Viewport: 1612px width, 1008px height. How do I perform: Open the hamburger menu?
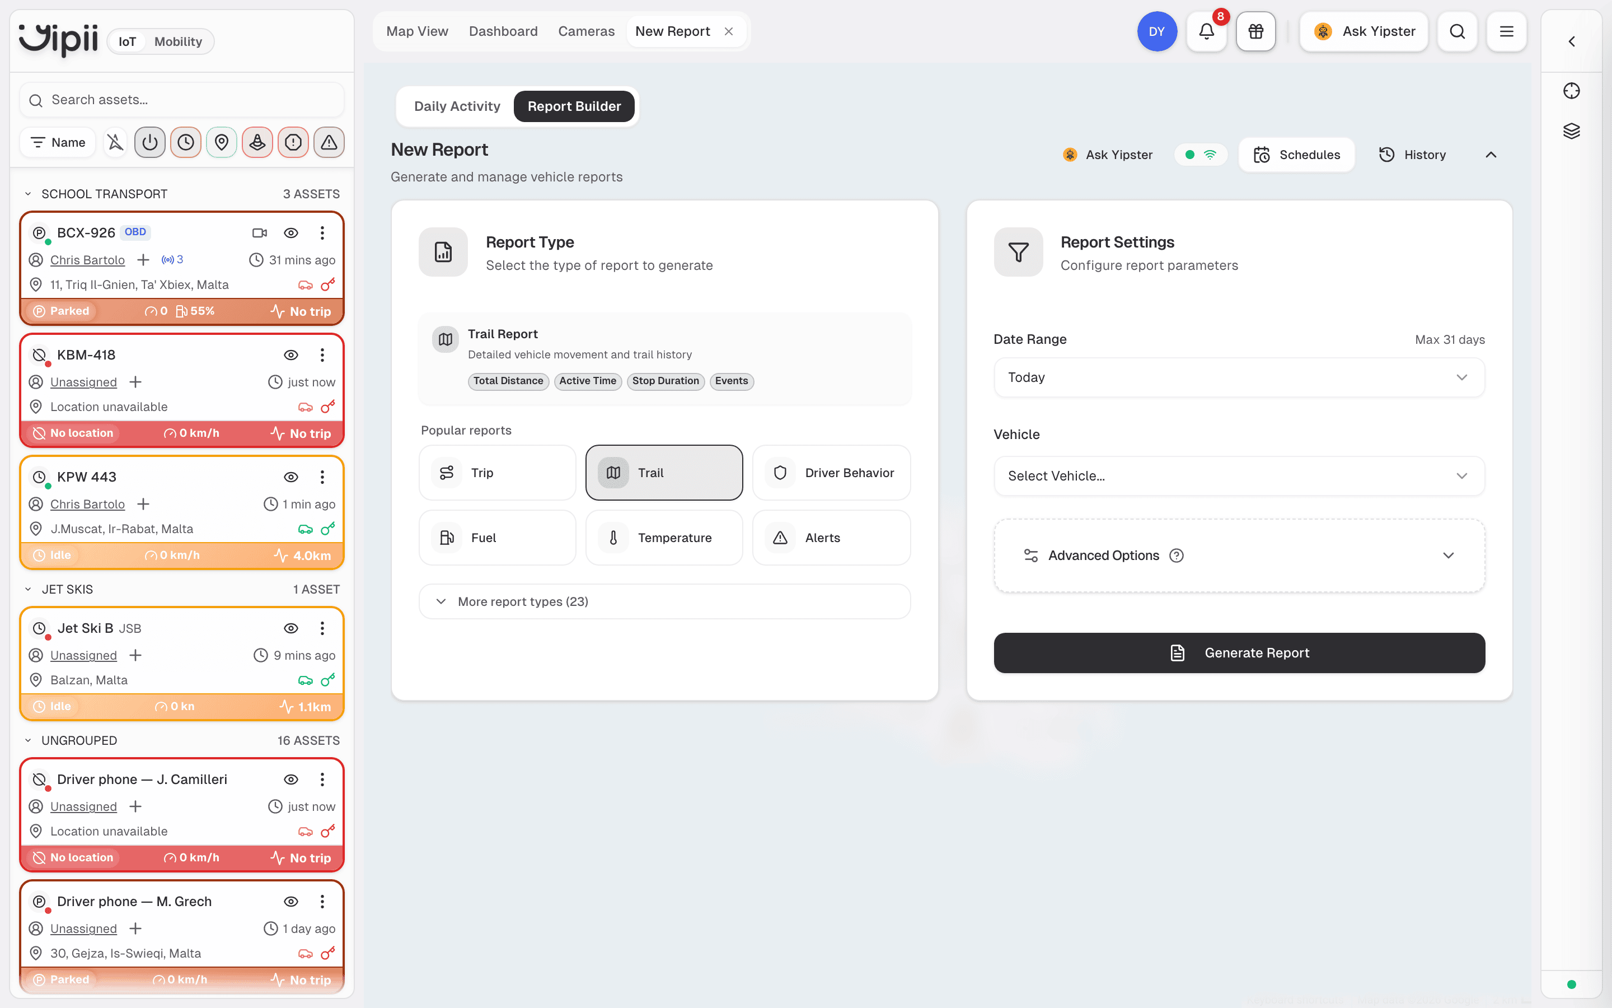(1506, 31)
